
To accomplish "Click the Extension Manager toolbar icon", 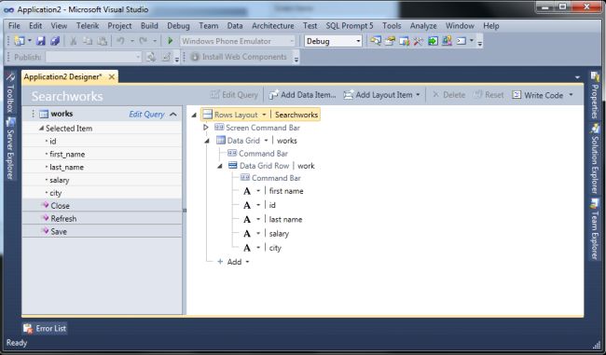I will tap(448, 41).
